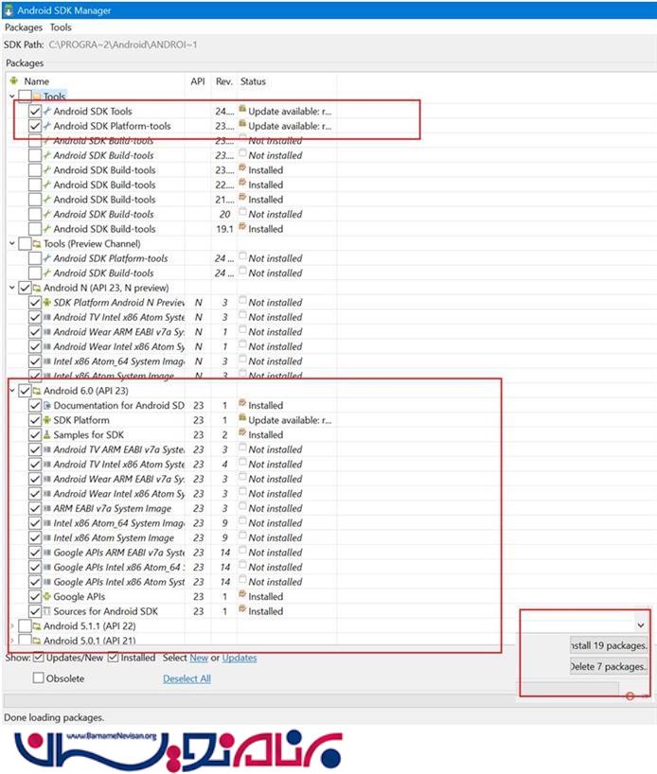Click the update-available status icon for Android SDK Tools

tap(242, 109)
